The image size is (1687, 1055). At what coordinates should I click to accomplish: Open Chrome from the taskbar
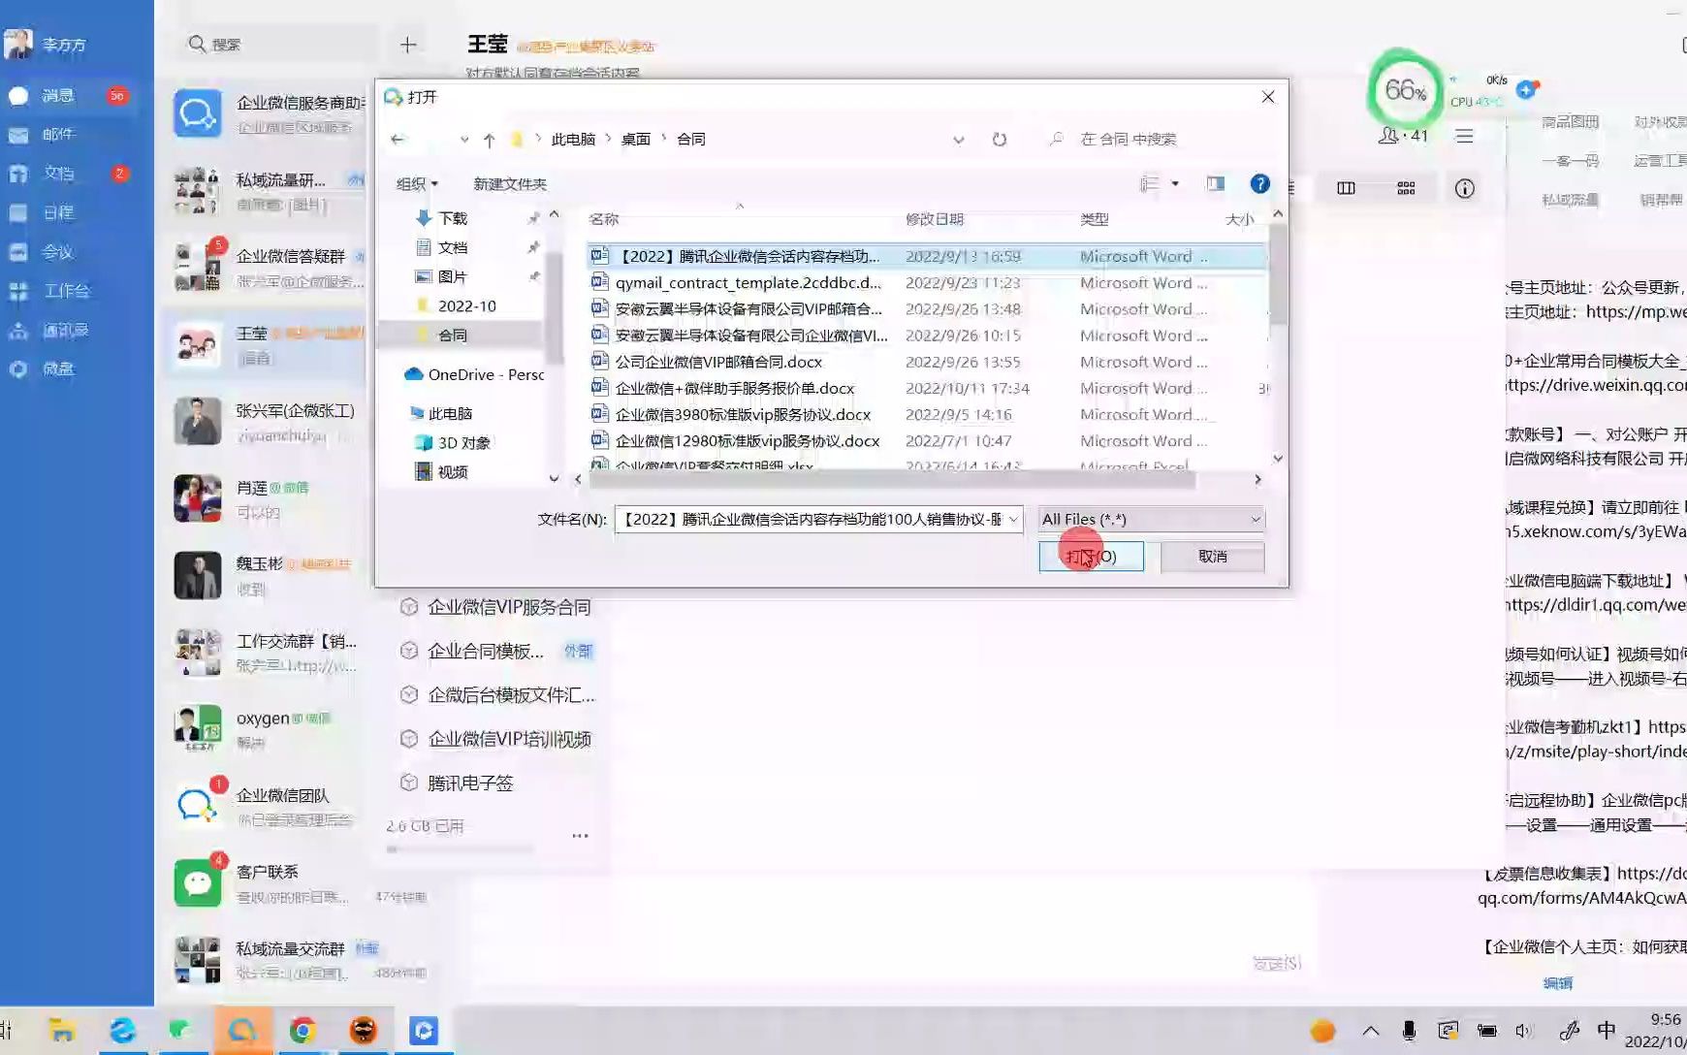tap(302, 1031)
